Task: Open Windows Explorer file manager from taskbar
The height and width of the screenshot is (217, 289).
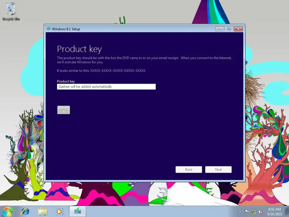Action: (x=43, y=211)
